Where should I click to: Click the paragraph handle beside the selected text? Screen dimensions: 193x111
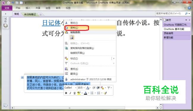coord(22,77)
